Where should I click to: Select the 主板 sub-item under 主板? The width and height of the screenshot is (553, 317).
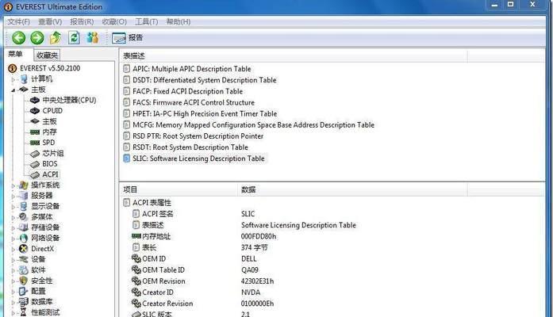click(49, 121)
